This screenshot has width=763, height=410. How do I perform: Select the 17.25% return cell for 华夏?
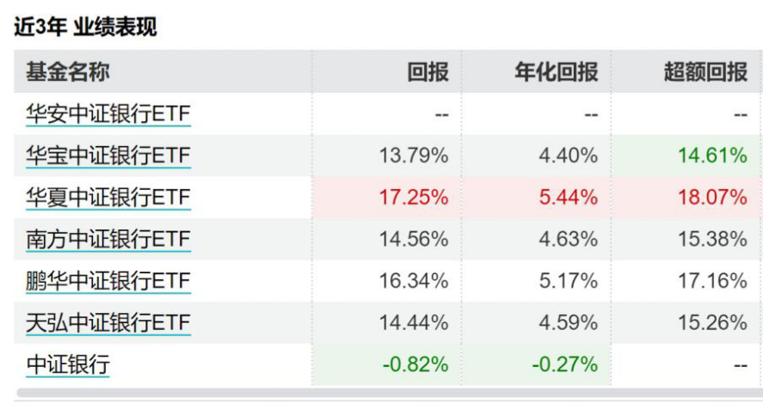coord(414,198)
